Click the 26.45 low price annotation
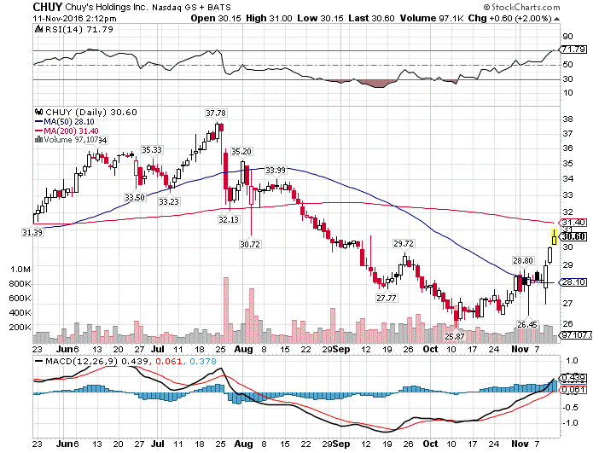 [527, 325]
